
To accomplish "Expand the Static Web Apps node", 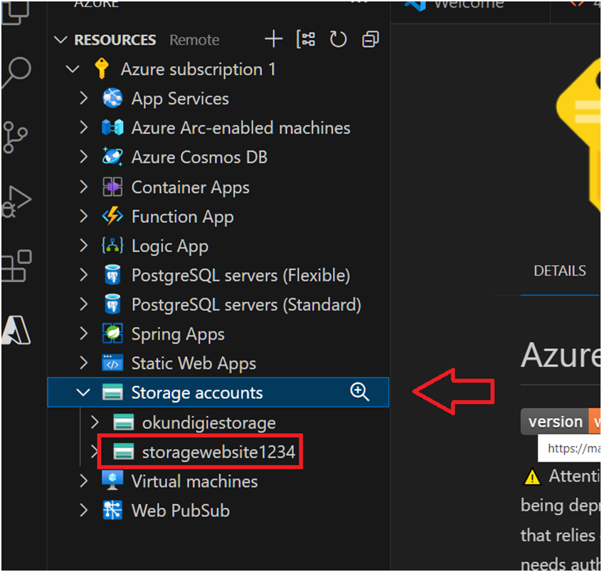I will point(84,363).
